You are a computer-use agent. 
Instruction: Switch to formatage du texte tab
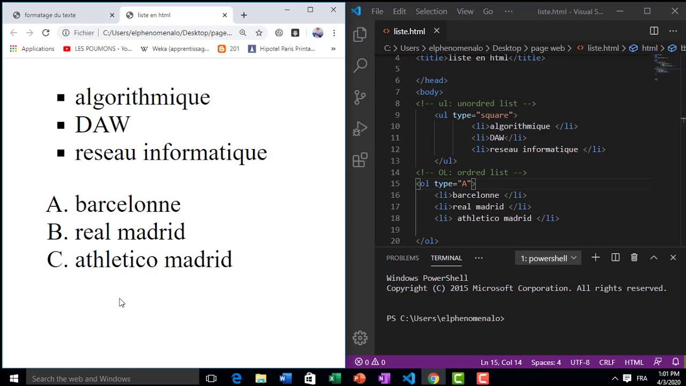tap(63, 15)
